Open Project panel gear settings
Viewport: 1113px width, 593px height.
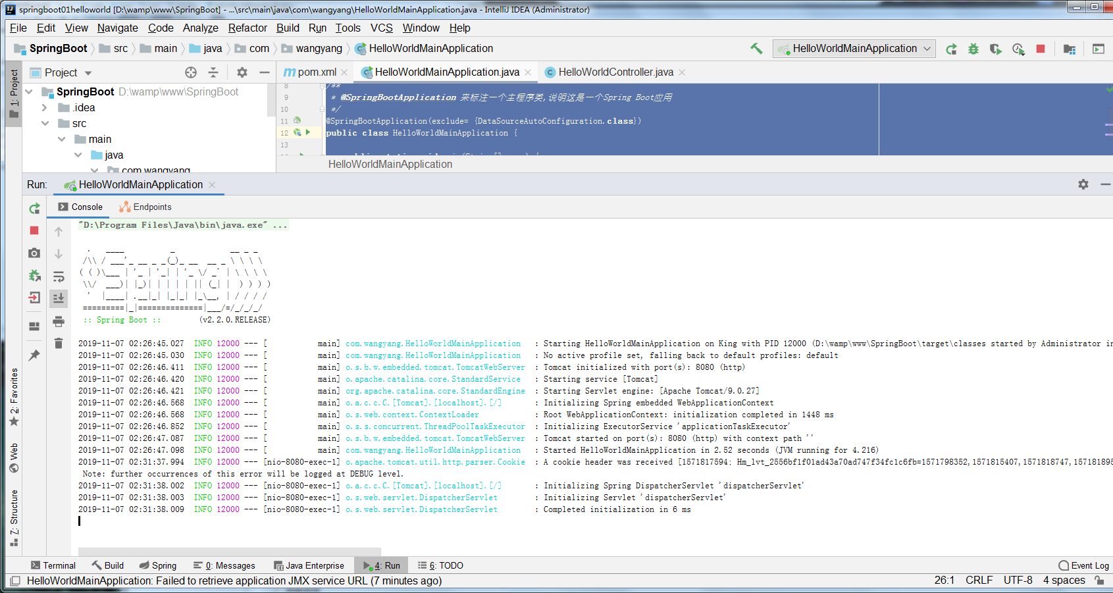coord(242,72)
